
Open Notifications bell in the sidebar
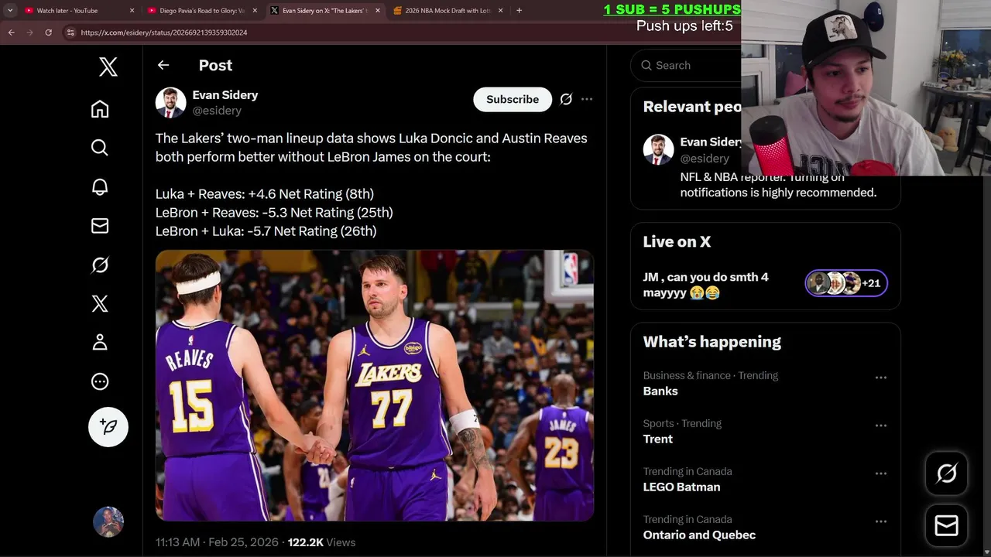point(100,187)
